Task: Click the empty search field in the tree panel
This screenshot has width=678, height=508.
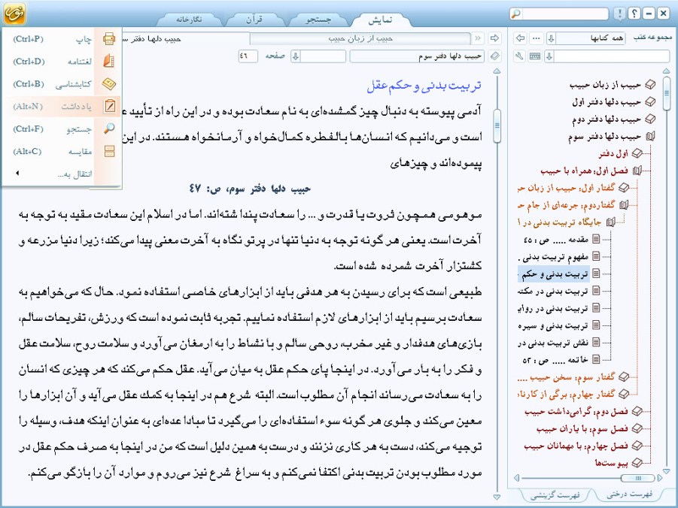Action: tap(612, 56)
